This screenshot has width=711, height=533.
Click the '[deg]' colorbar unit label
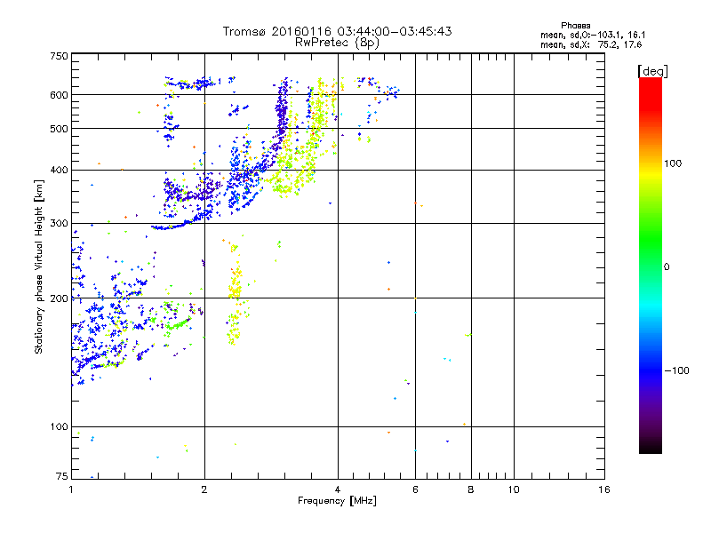(652, 71)
